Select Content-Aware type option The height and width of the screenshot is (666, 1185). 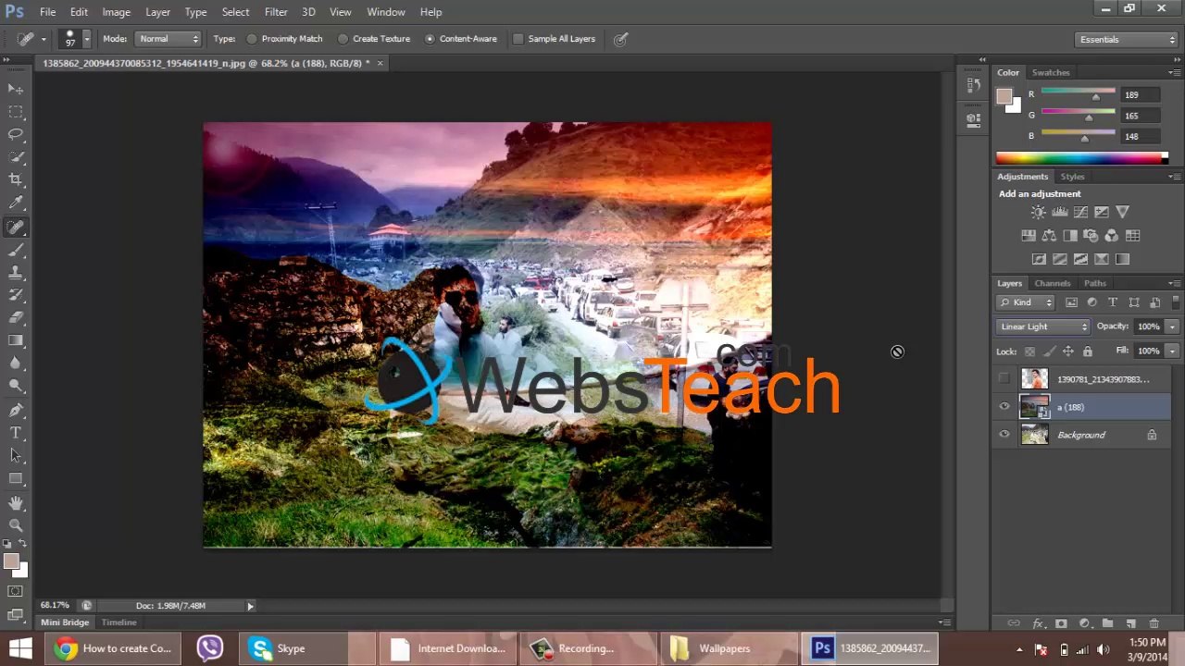point(461,39)
